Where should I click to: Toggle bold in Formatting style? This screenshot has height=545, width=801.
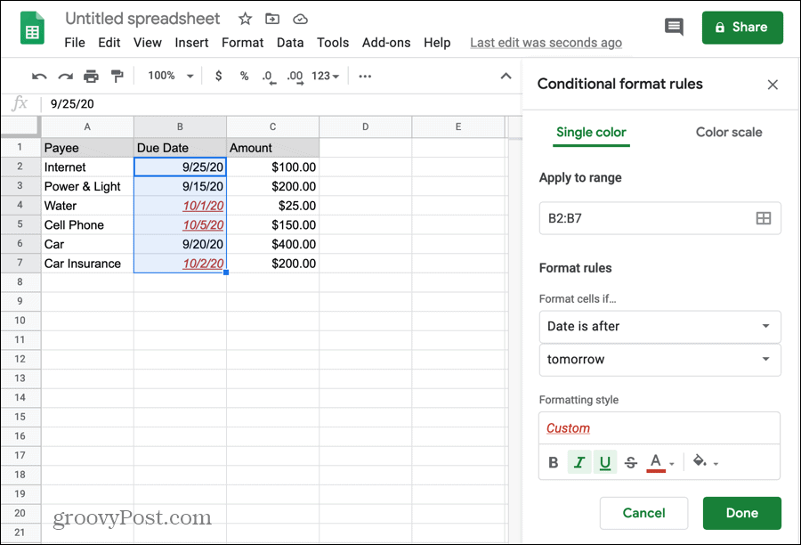tap(553, 462)
